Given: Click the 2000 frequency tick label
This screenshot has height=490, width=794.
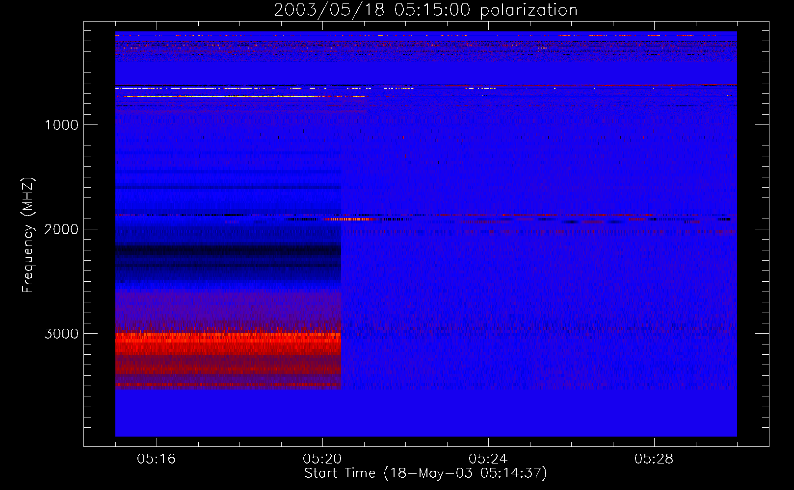Looking at the screenshot, I should coord(61,229).
